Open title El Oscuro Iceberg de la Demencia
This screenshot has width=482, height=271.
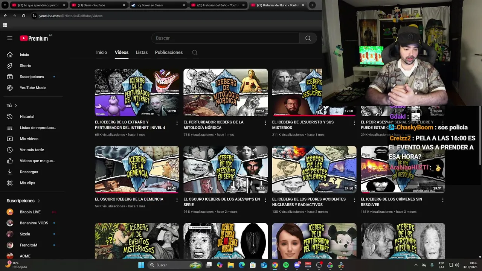(129, 199)
